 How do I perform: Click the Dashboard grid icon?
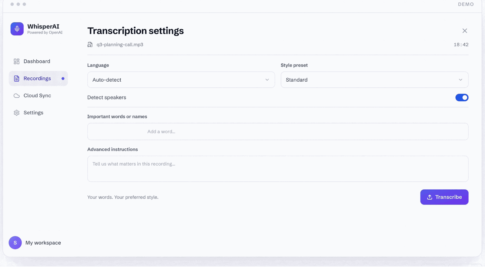click(x=17, y=61)
